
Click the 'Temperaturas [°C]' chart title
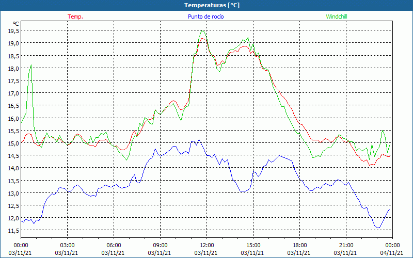(212, 5)
